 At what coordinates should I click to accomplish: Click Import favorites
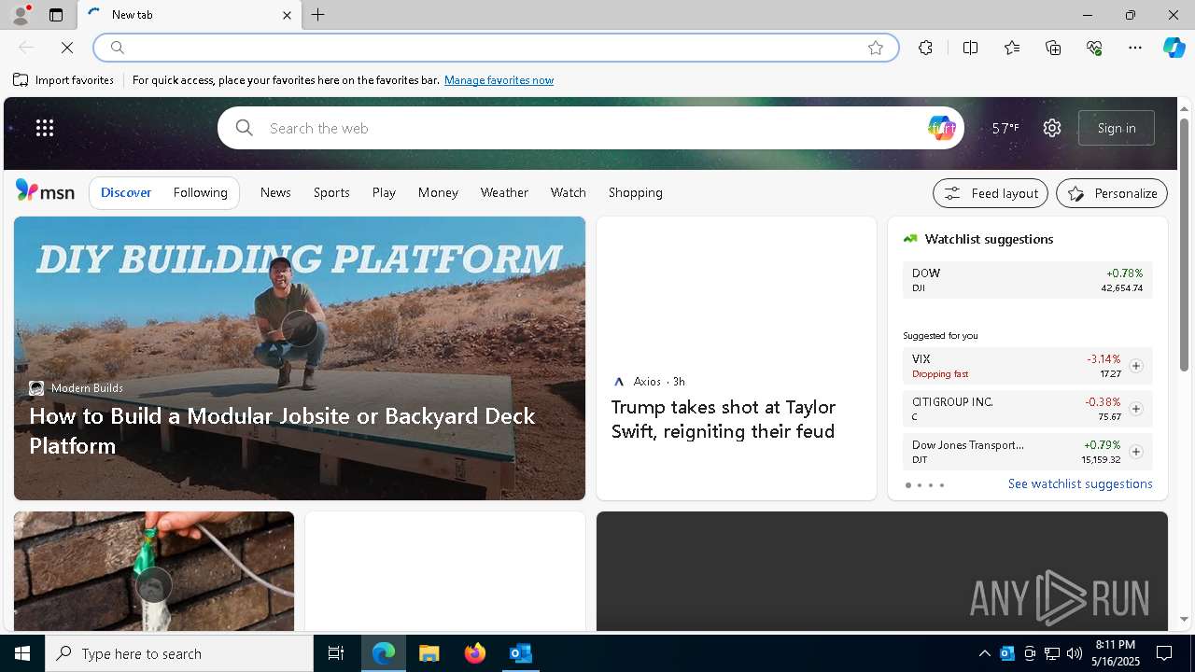63,80
